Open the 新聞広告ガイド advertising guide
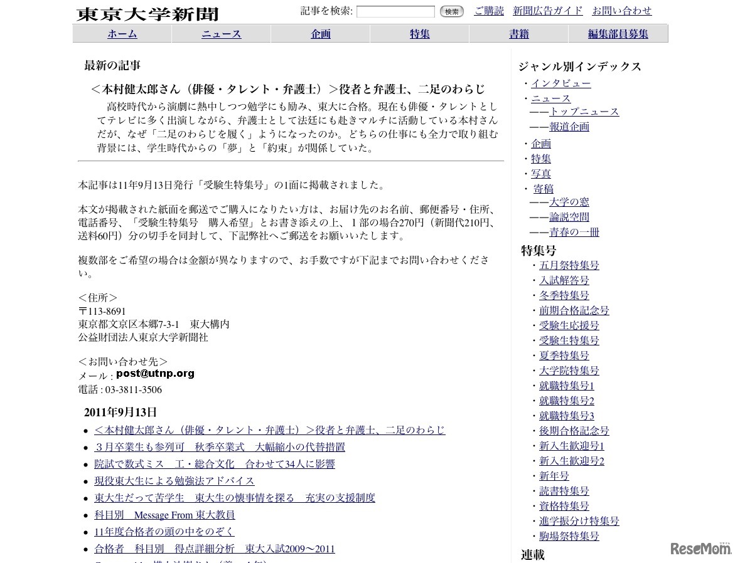The height and width of the screenshot is (563, 740). click(547, 11)
